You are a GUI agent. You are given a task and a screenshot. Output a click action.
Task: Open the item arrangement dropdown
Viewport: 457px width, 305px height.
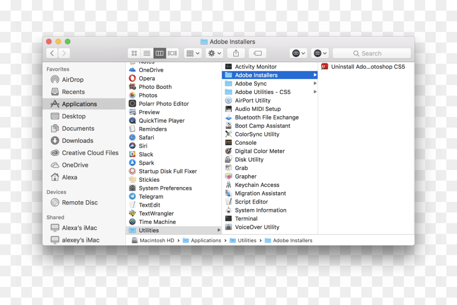pyautogui.click(x=193, y=53)
